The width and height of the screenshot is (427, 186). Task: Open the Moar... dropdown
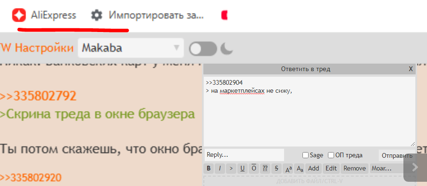(387, 169)
